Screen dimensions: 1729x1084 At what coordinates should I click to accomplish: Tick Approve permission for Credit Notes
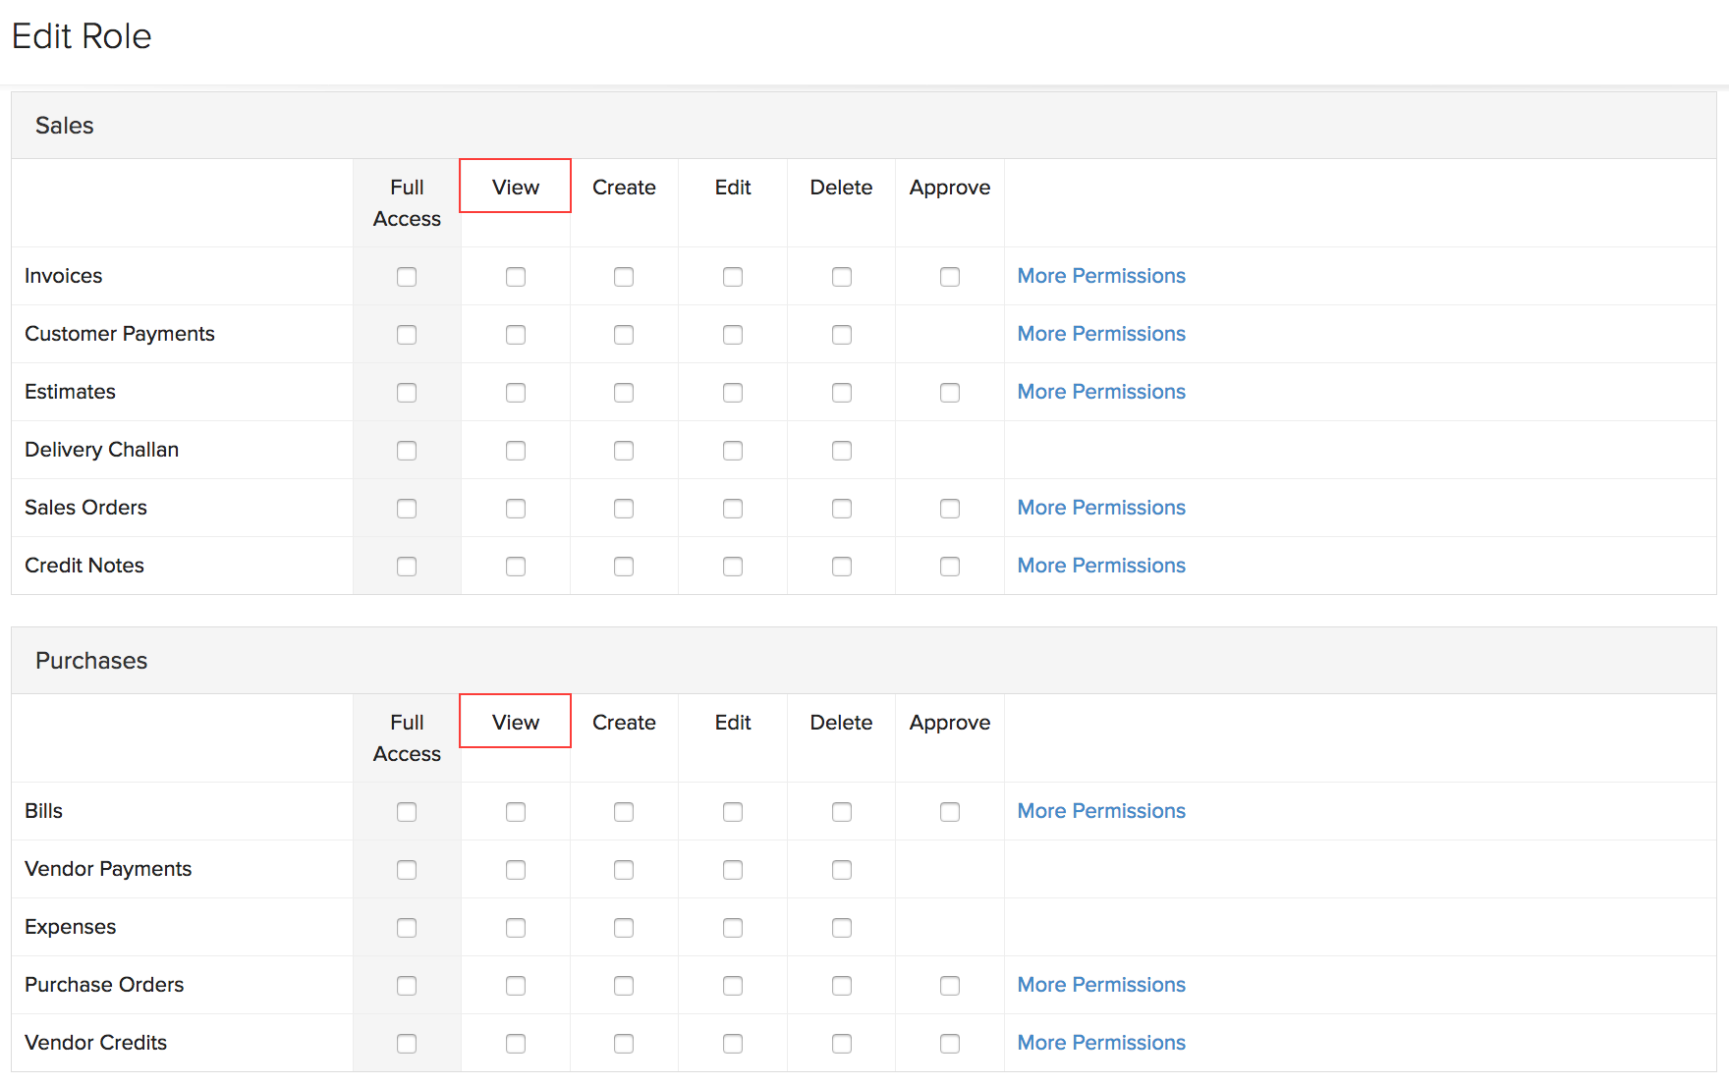950,567
